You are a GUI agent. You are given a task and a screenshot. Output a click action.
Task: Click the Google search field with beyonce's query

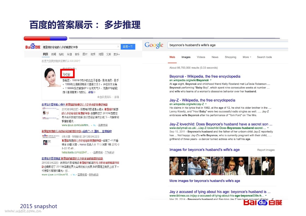228,45
